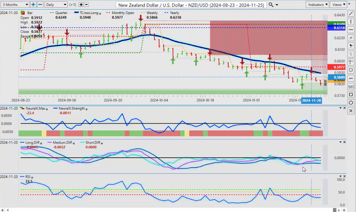Click the 2024-11-20 date marker
The width and height of the screenshot is (356, 212).
coord(311,100)
